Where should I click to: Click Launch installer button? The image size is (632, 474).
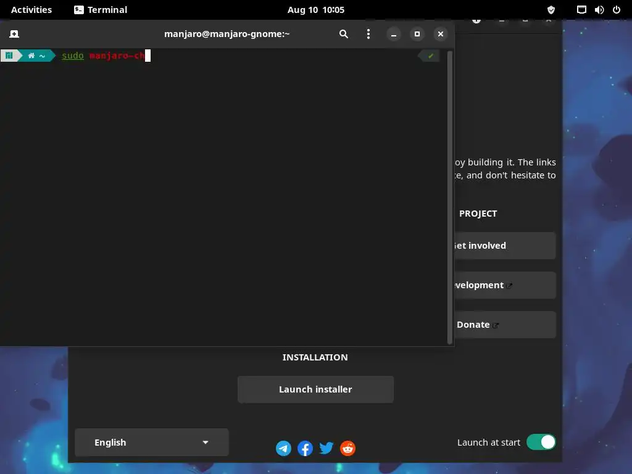(x=315, y=389)
